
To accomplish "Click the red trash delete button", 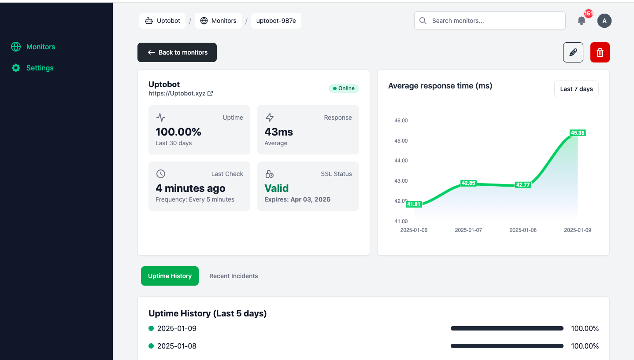I will click(600, 52).
